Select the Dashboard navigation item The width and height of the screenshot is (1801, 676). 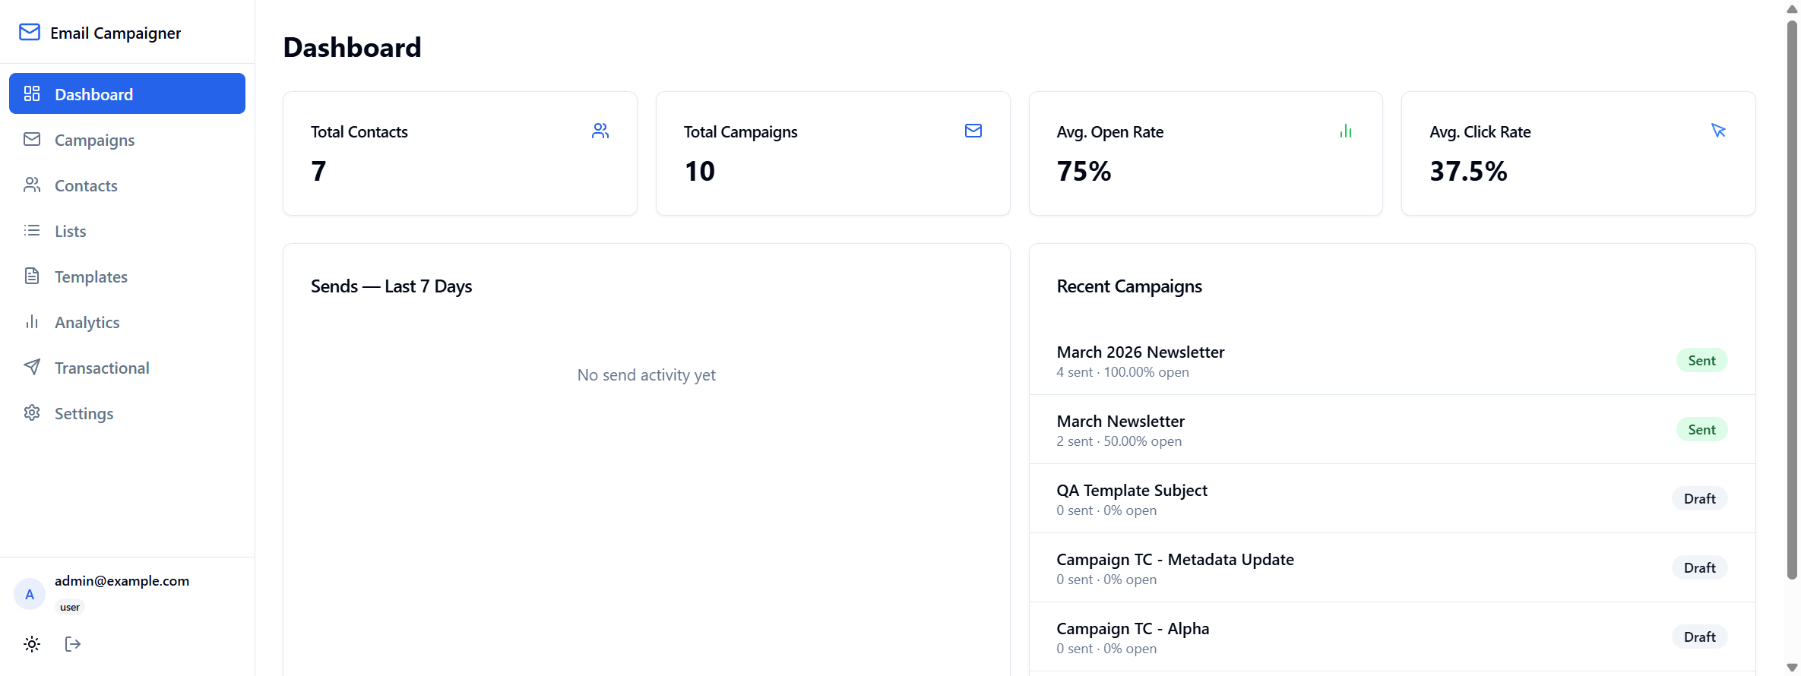pyautogui.click(x=127, y=93)
